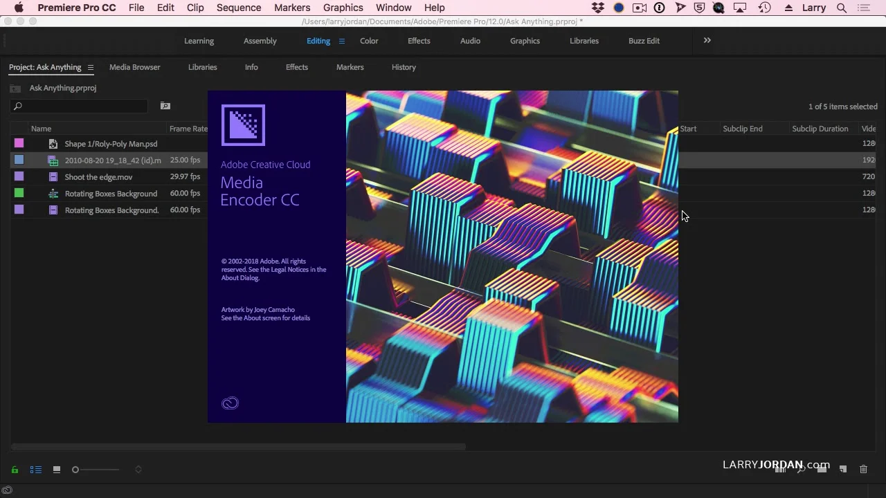Click the 2010-08-20 clip's media icon

53,160
